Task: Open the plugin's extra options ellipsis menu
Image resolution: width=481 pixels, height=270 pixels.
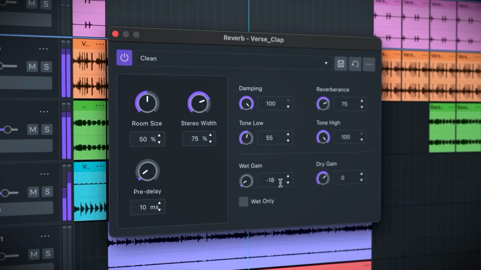Action: 369,64
